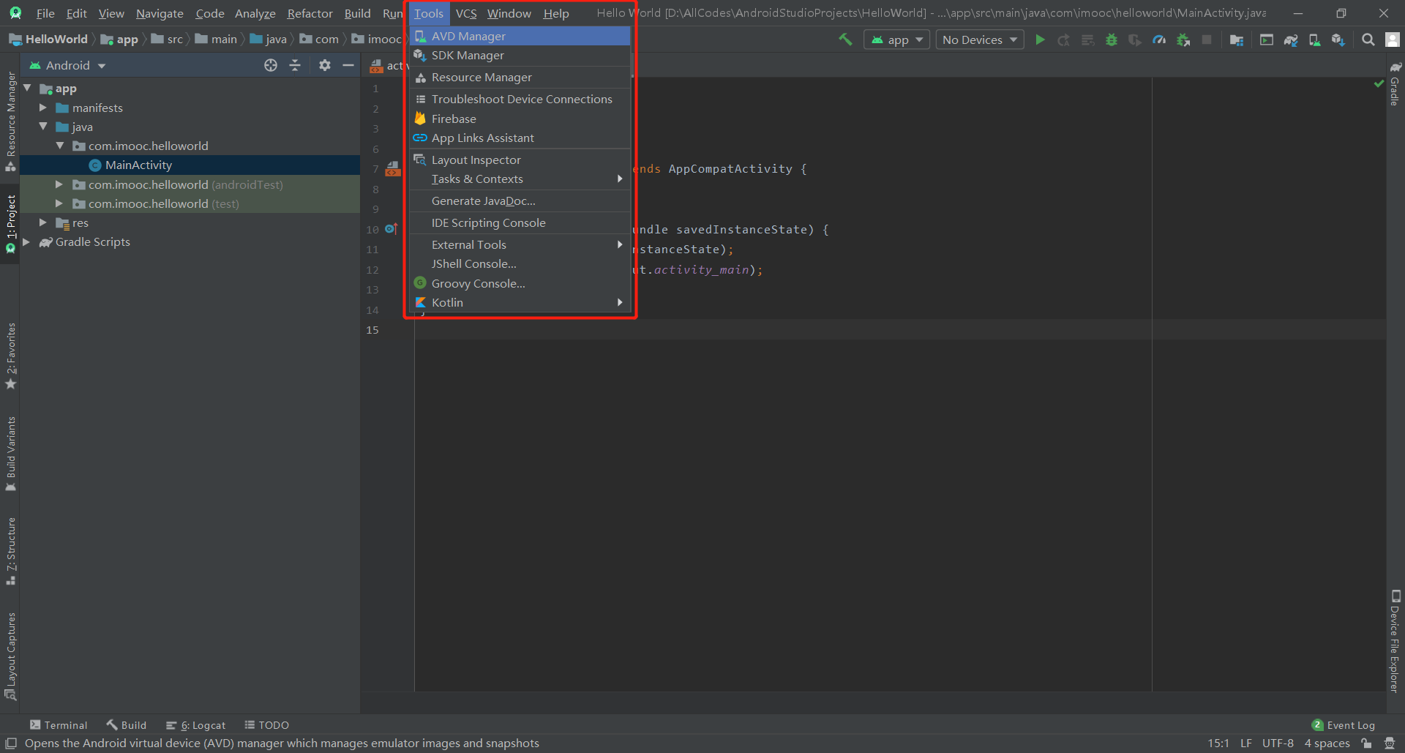The image size is (1405, 753).
Task: Choose Layout Inspector menu entry
Action: (x=520, y=160)
